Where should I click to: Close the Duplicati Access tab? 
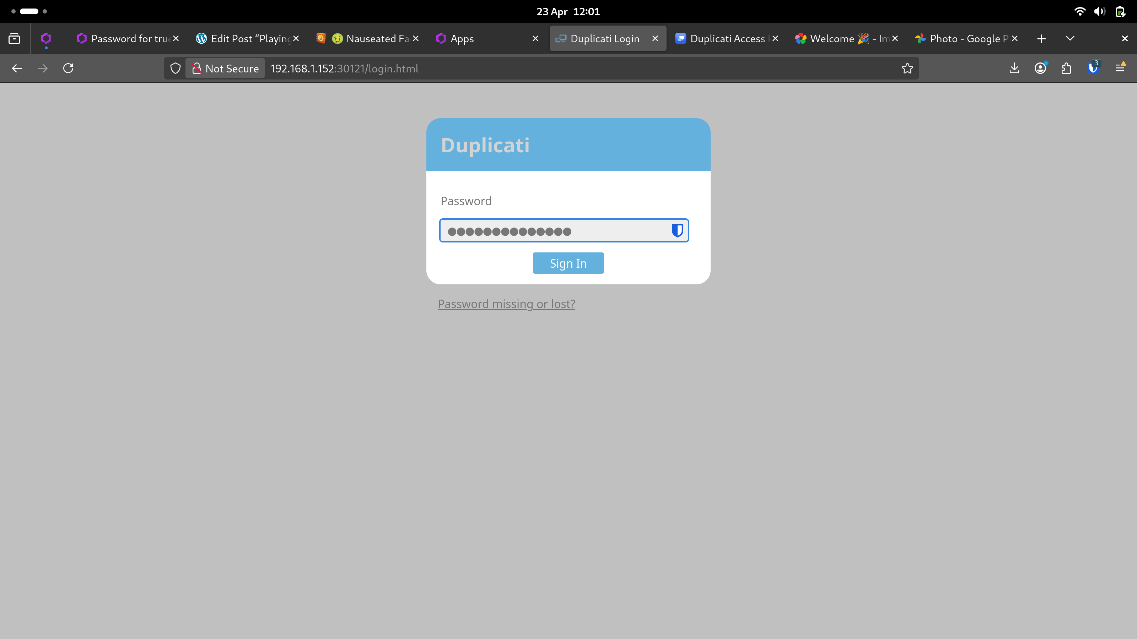click(x=775, y=39)
